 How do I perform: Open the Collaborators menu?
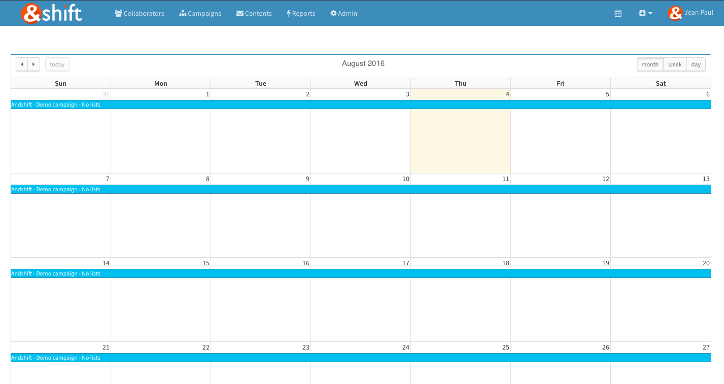click(x=140, y=13)
